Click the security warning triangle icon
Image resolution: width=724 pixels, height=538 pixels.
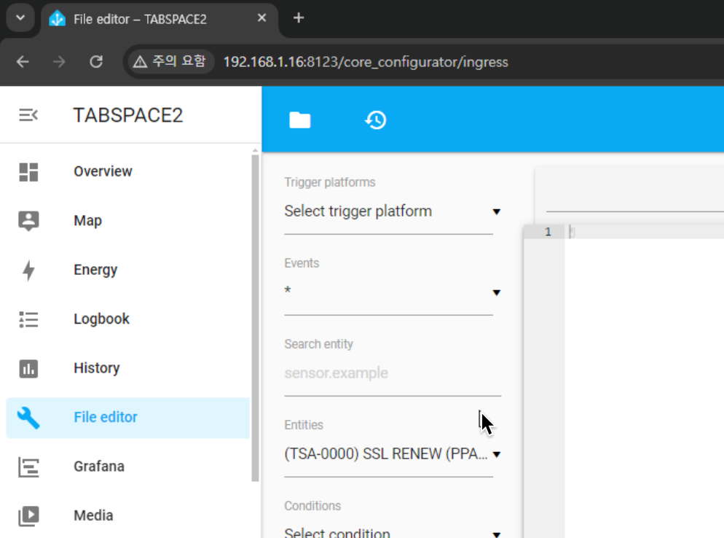click(140, 61)
